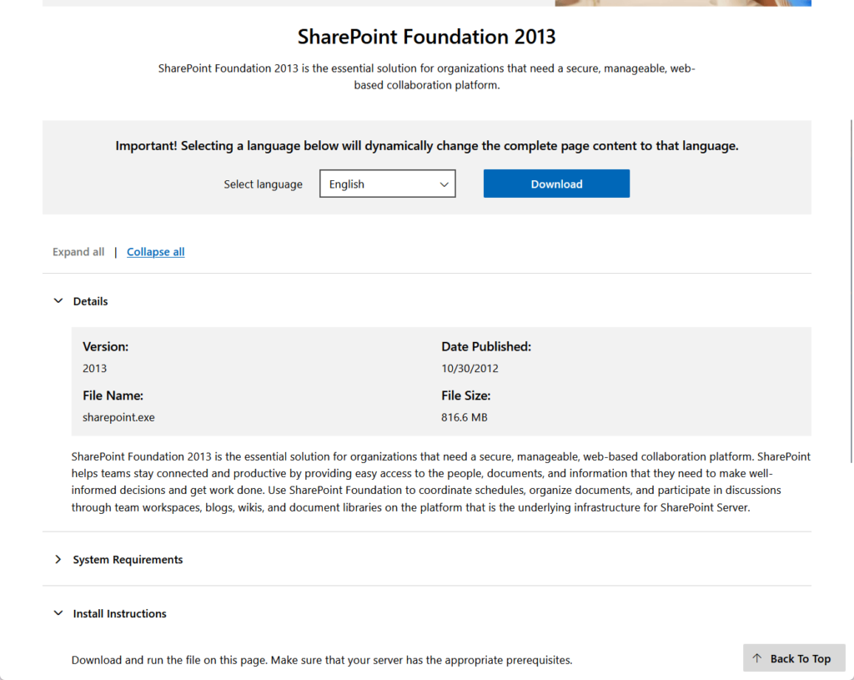
Task: Click the 'Download and run the file' instruction
Action: coord(322,660)
